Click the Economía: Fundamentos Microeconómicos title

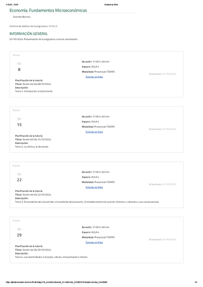[x=48, y=10]
